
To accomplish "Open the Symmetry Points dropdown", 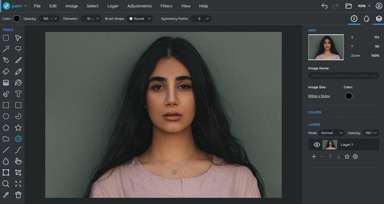I will (201, 18).
